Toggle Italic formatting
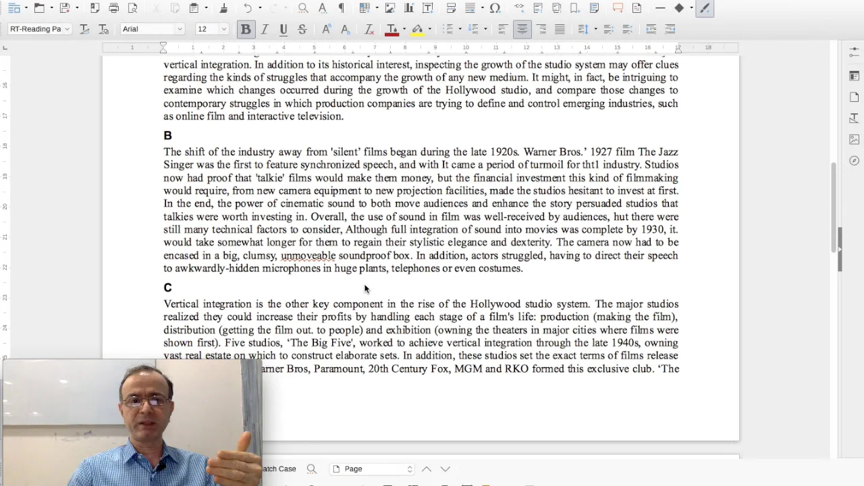The height and width of the screenshot is (486, 864). click(x=265, y=29)
